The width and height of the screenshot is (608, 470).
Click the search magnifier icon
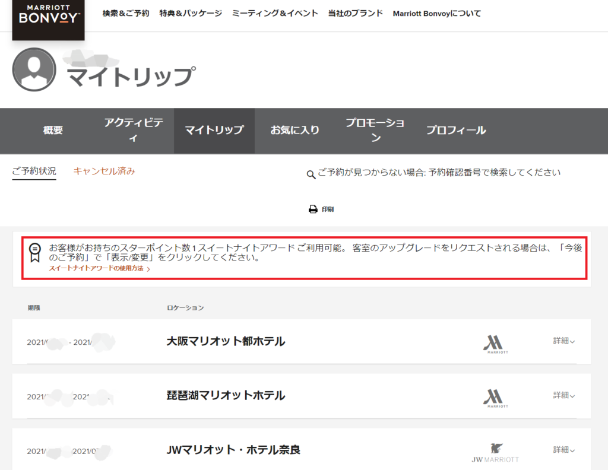(311, 174)
